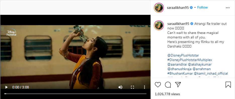The image size is (235, 99).
Task: Play the Atrangi Re trailer video
Action: click(x=7, y=87)
